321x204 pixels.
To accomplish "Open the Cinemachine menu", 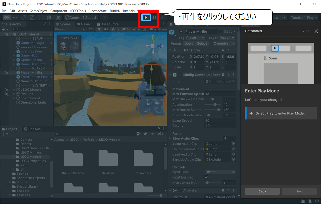I will (x=97, y=11).
